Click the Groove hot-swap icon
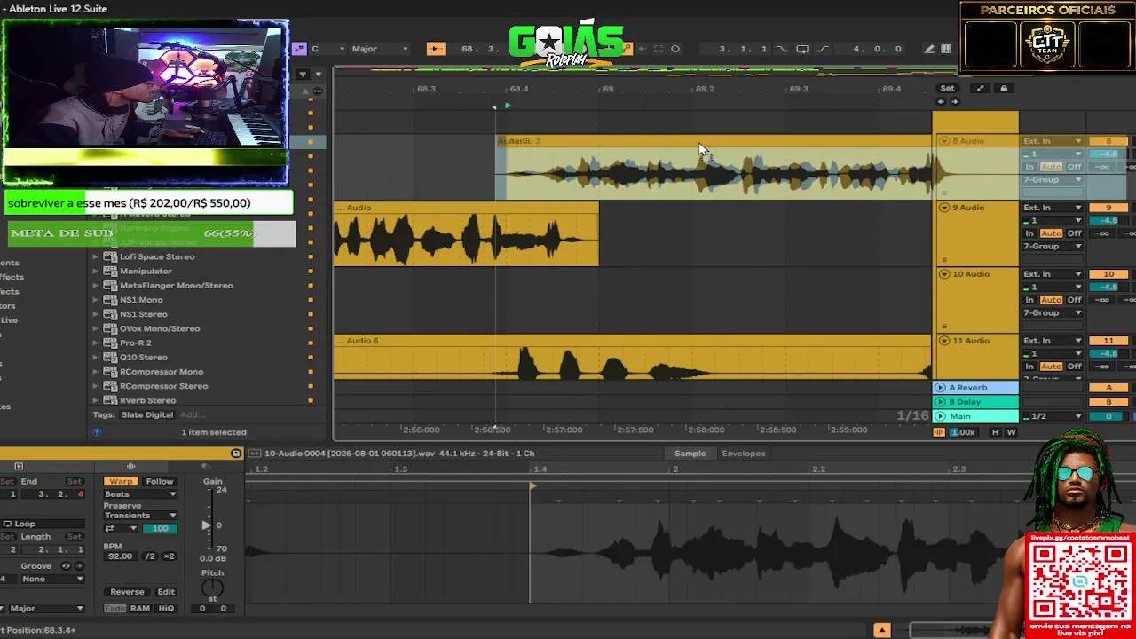Image resolution: width=1136 pixels, height=639 pixels. (66, 566)
